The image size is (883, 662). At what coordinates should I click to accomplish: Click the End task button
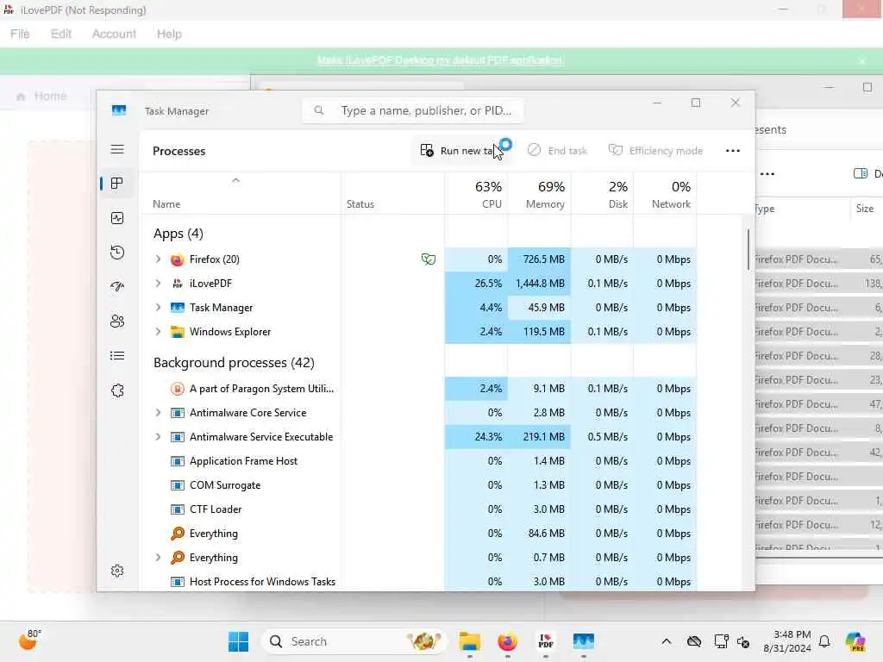point(558,150)
